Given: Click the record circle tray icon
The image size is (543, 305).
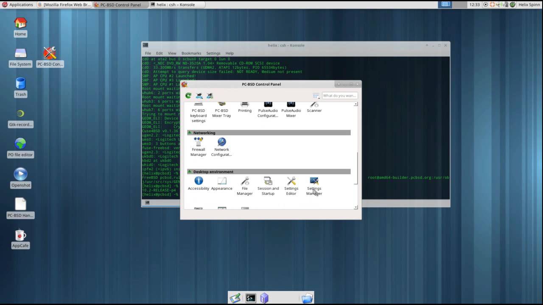Looking at the screenshot, I should pyautogui.click(x=486, y=5).
